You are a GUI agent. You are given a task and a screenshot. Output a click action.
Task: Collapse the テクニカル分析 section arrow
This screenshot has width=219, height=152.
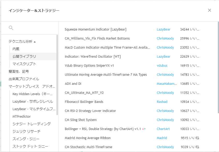click(35, 42)
